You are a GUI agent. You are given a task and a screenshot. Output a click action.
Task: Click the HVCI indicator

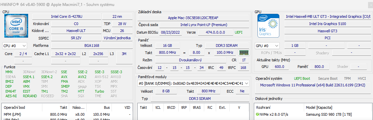tap(361, 78)
